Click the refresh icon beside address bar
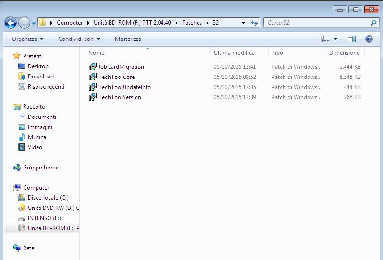This screenshot has width=383, height=260. (254, 23)
